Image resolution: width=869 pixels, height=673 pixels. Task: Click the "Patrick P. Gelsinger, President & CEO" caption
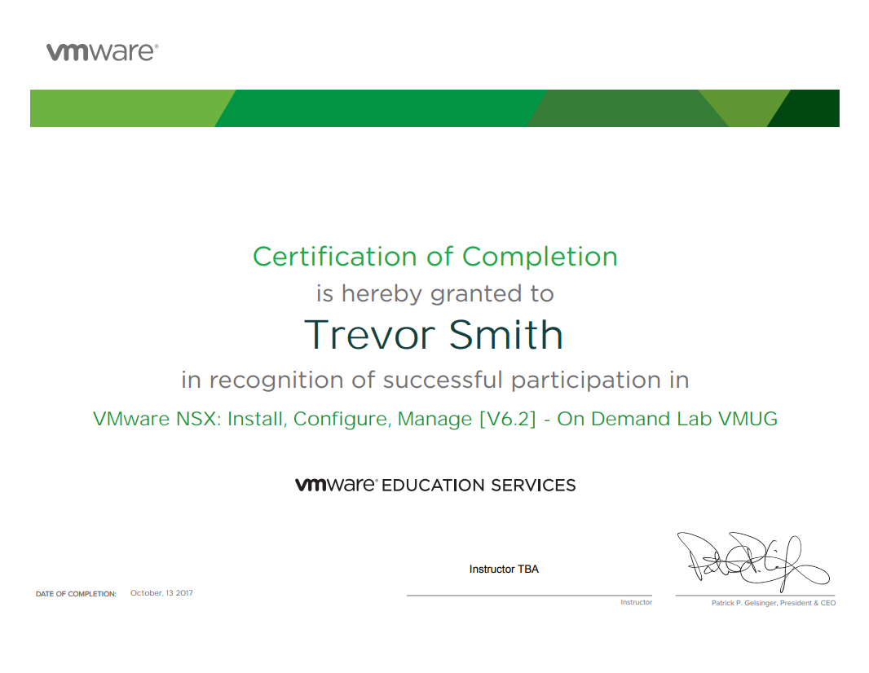point(773,603)
